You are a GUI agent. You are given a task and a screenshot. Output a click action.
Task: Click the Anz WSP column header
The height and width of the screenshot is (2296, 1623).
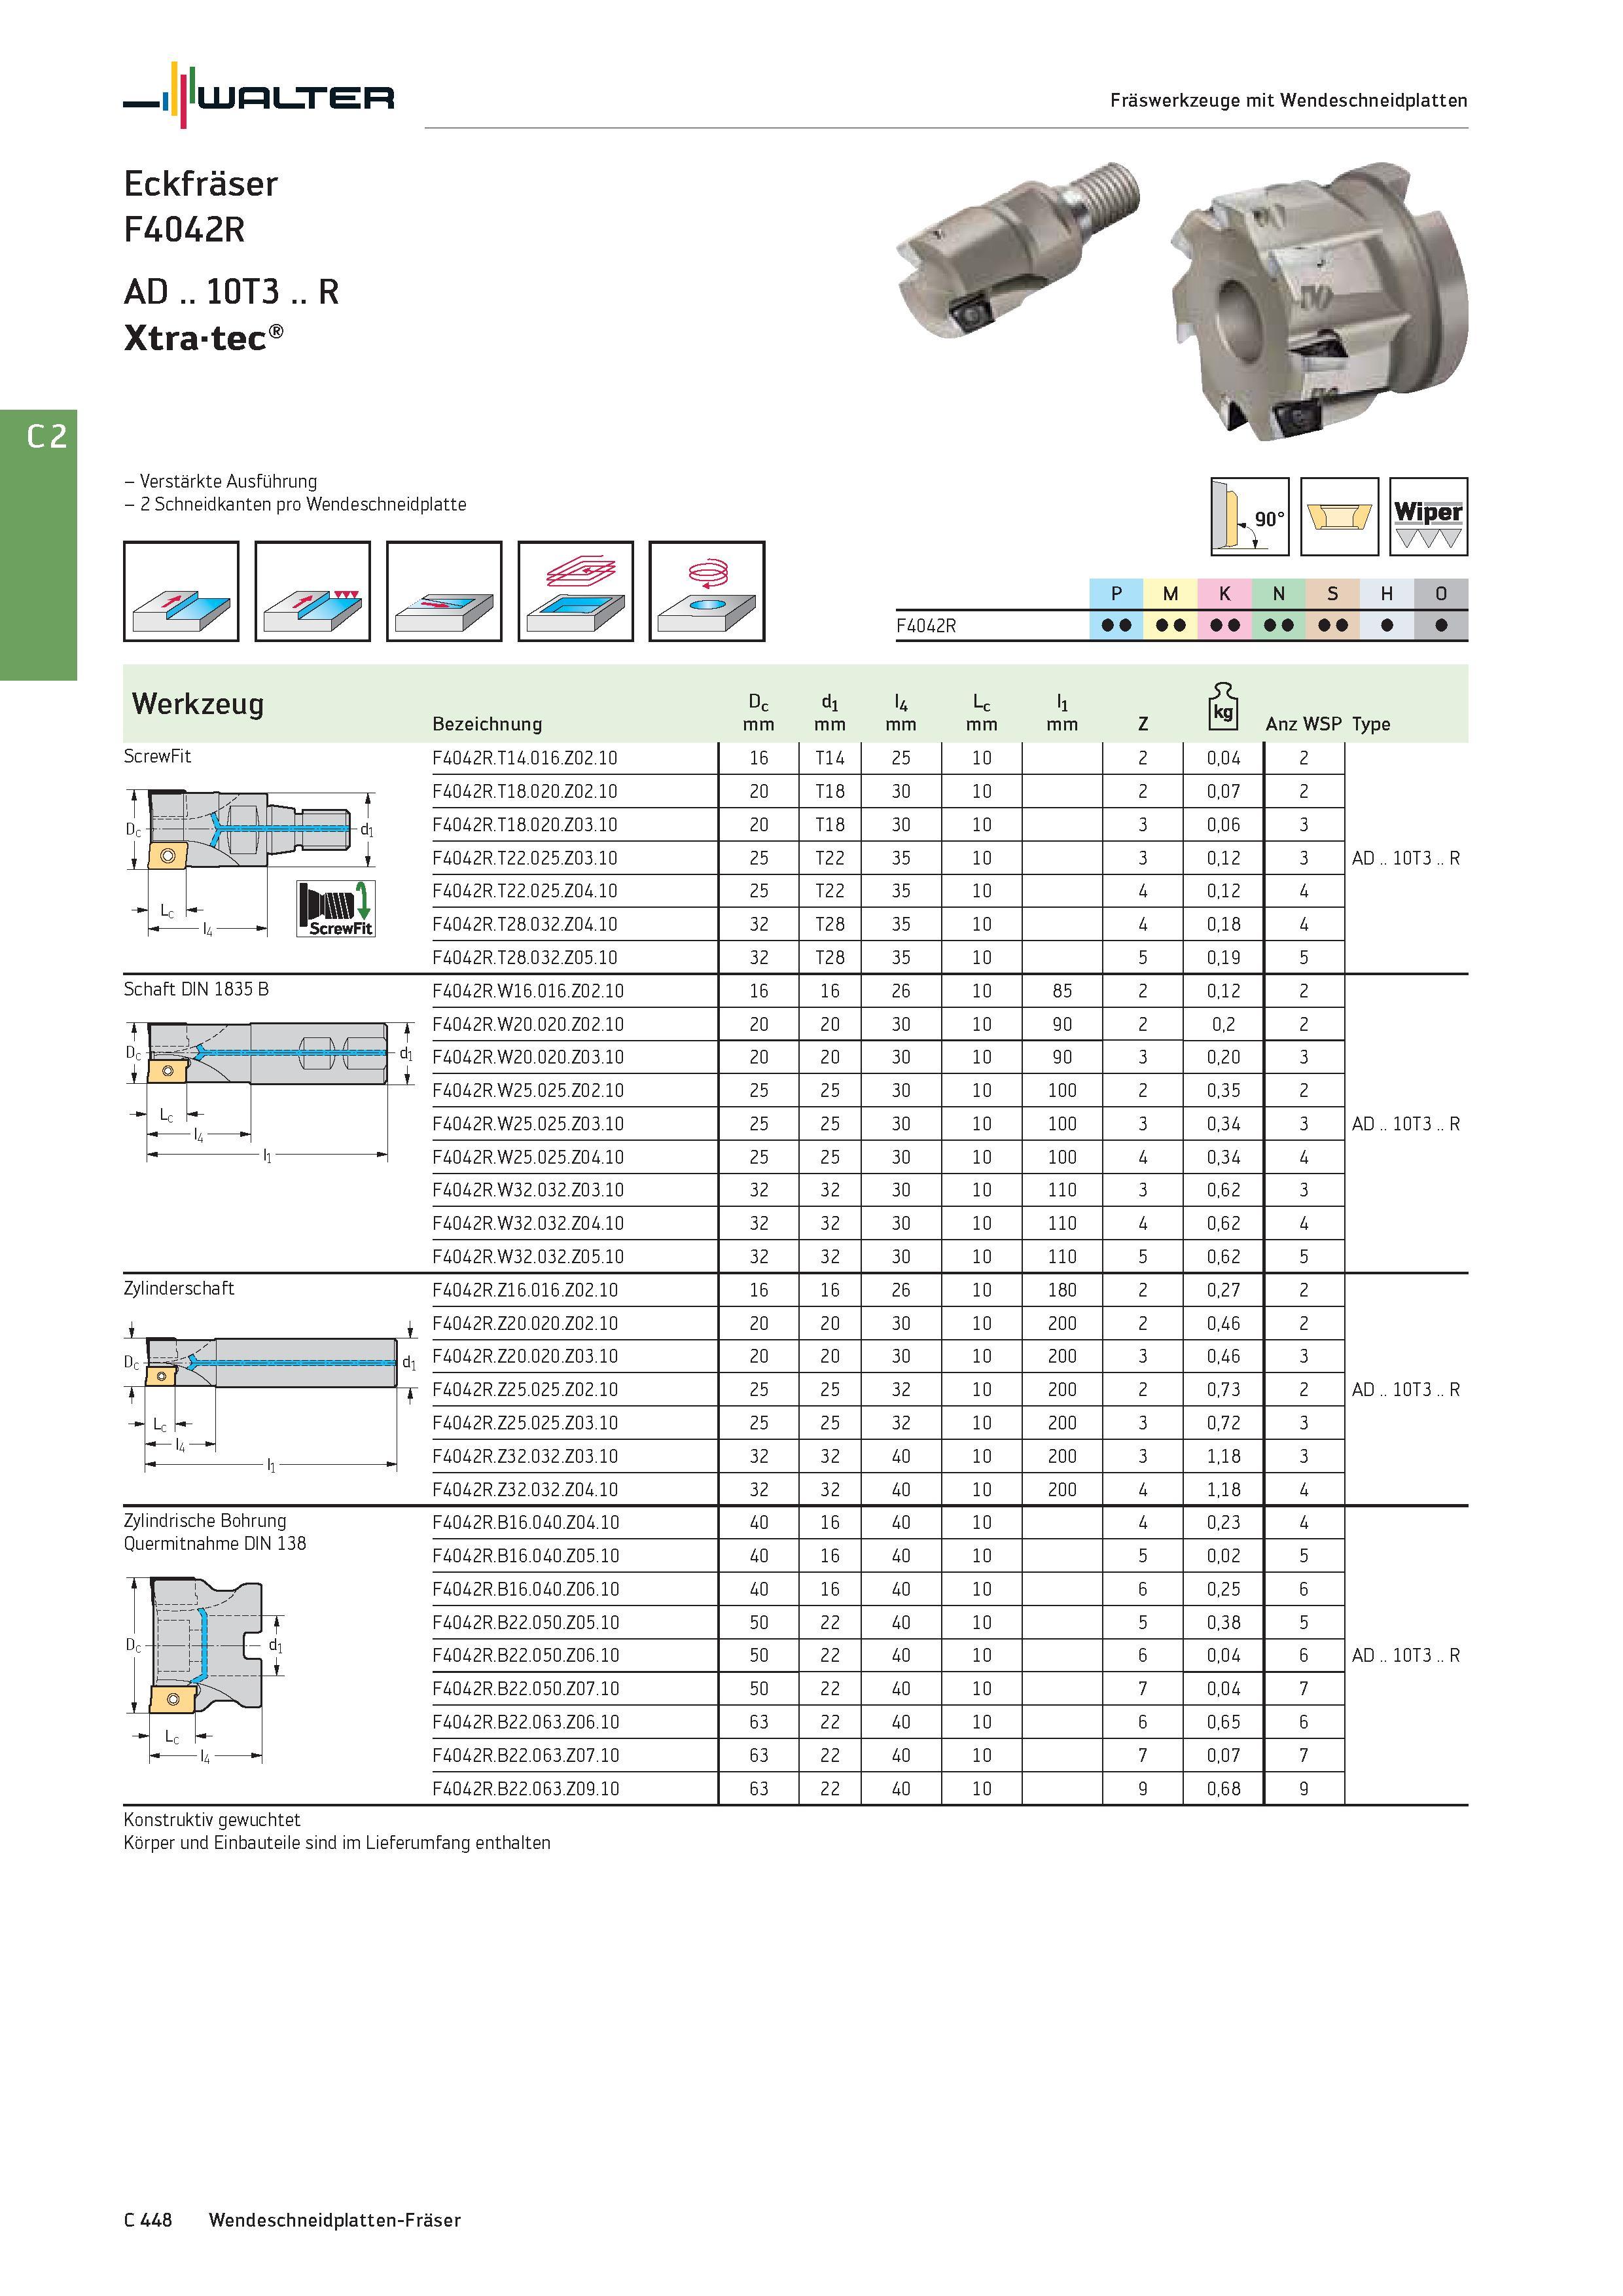pos(1304,724)
